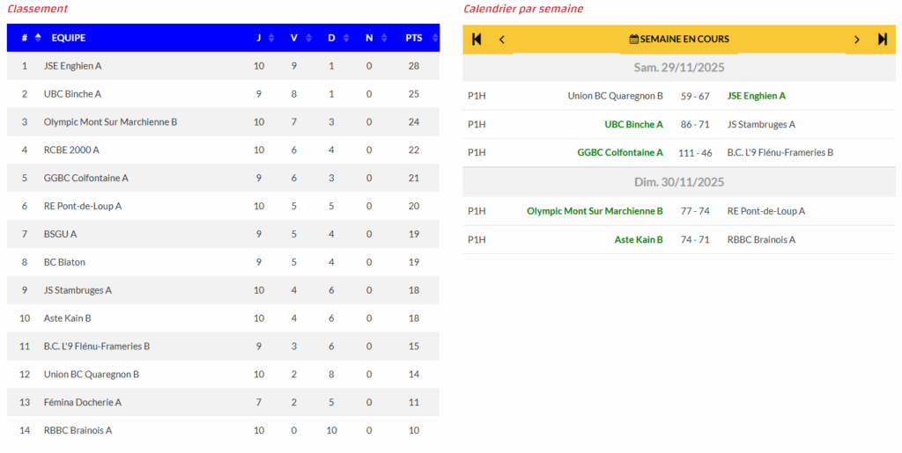Sort standings by rank number column
The image size is (902, 453).
(x=38, y=38)
